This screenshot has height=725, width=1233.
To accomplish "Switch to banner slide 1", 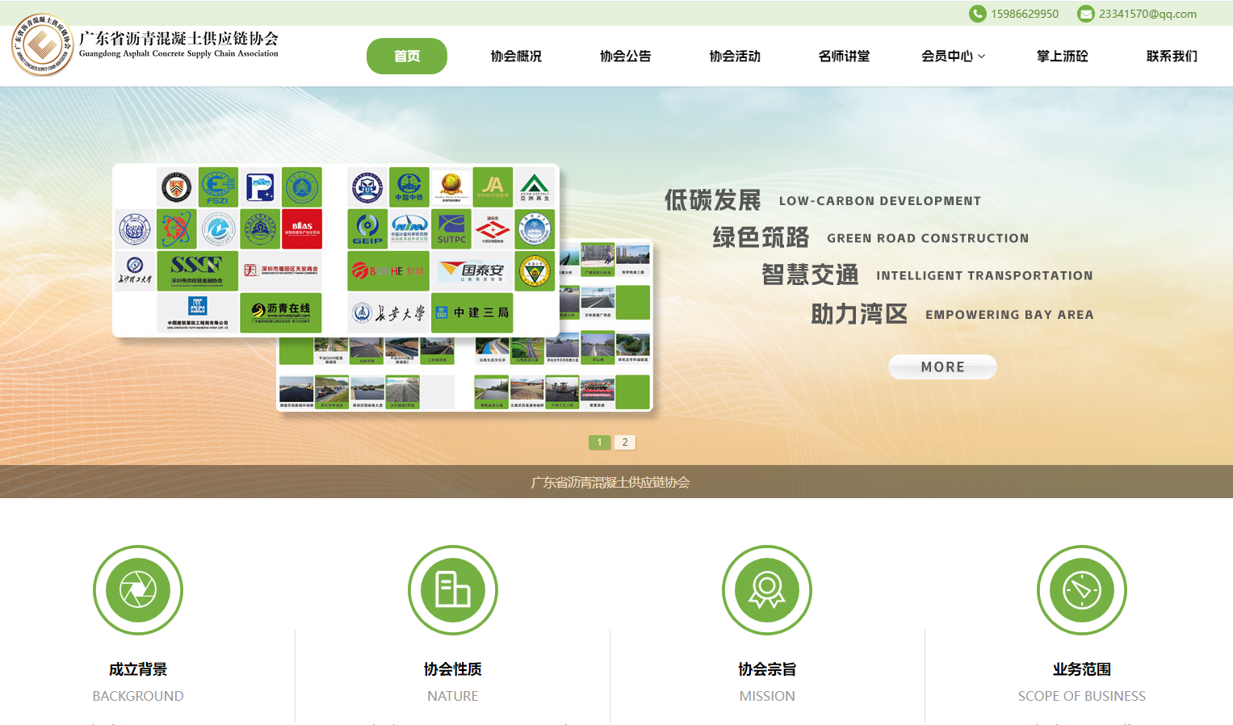I will pyautogui.click(x=600, y=442).
